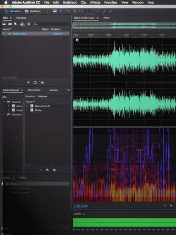This screenshot has width=176, height=235.
Task: Open the File menu
Action: (x=47, y=2)
